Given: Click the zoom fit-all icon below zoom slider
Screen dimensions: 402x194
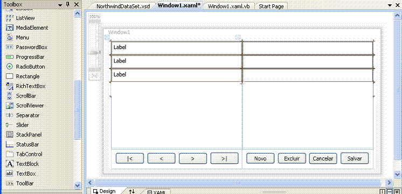Looking at the screenshot, I should coord(95,75).
